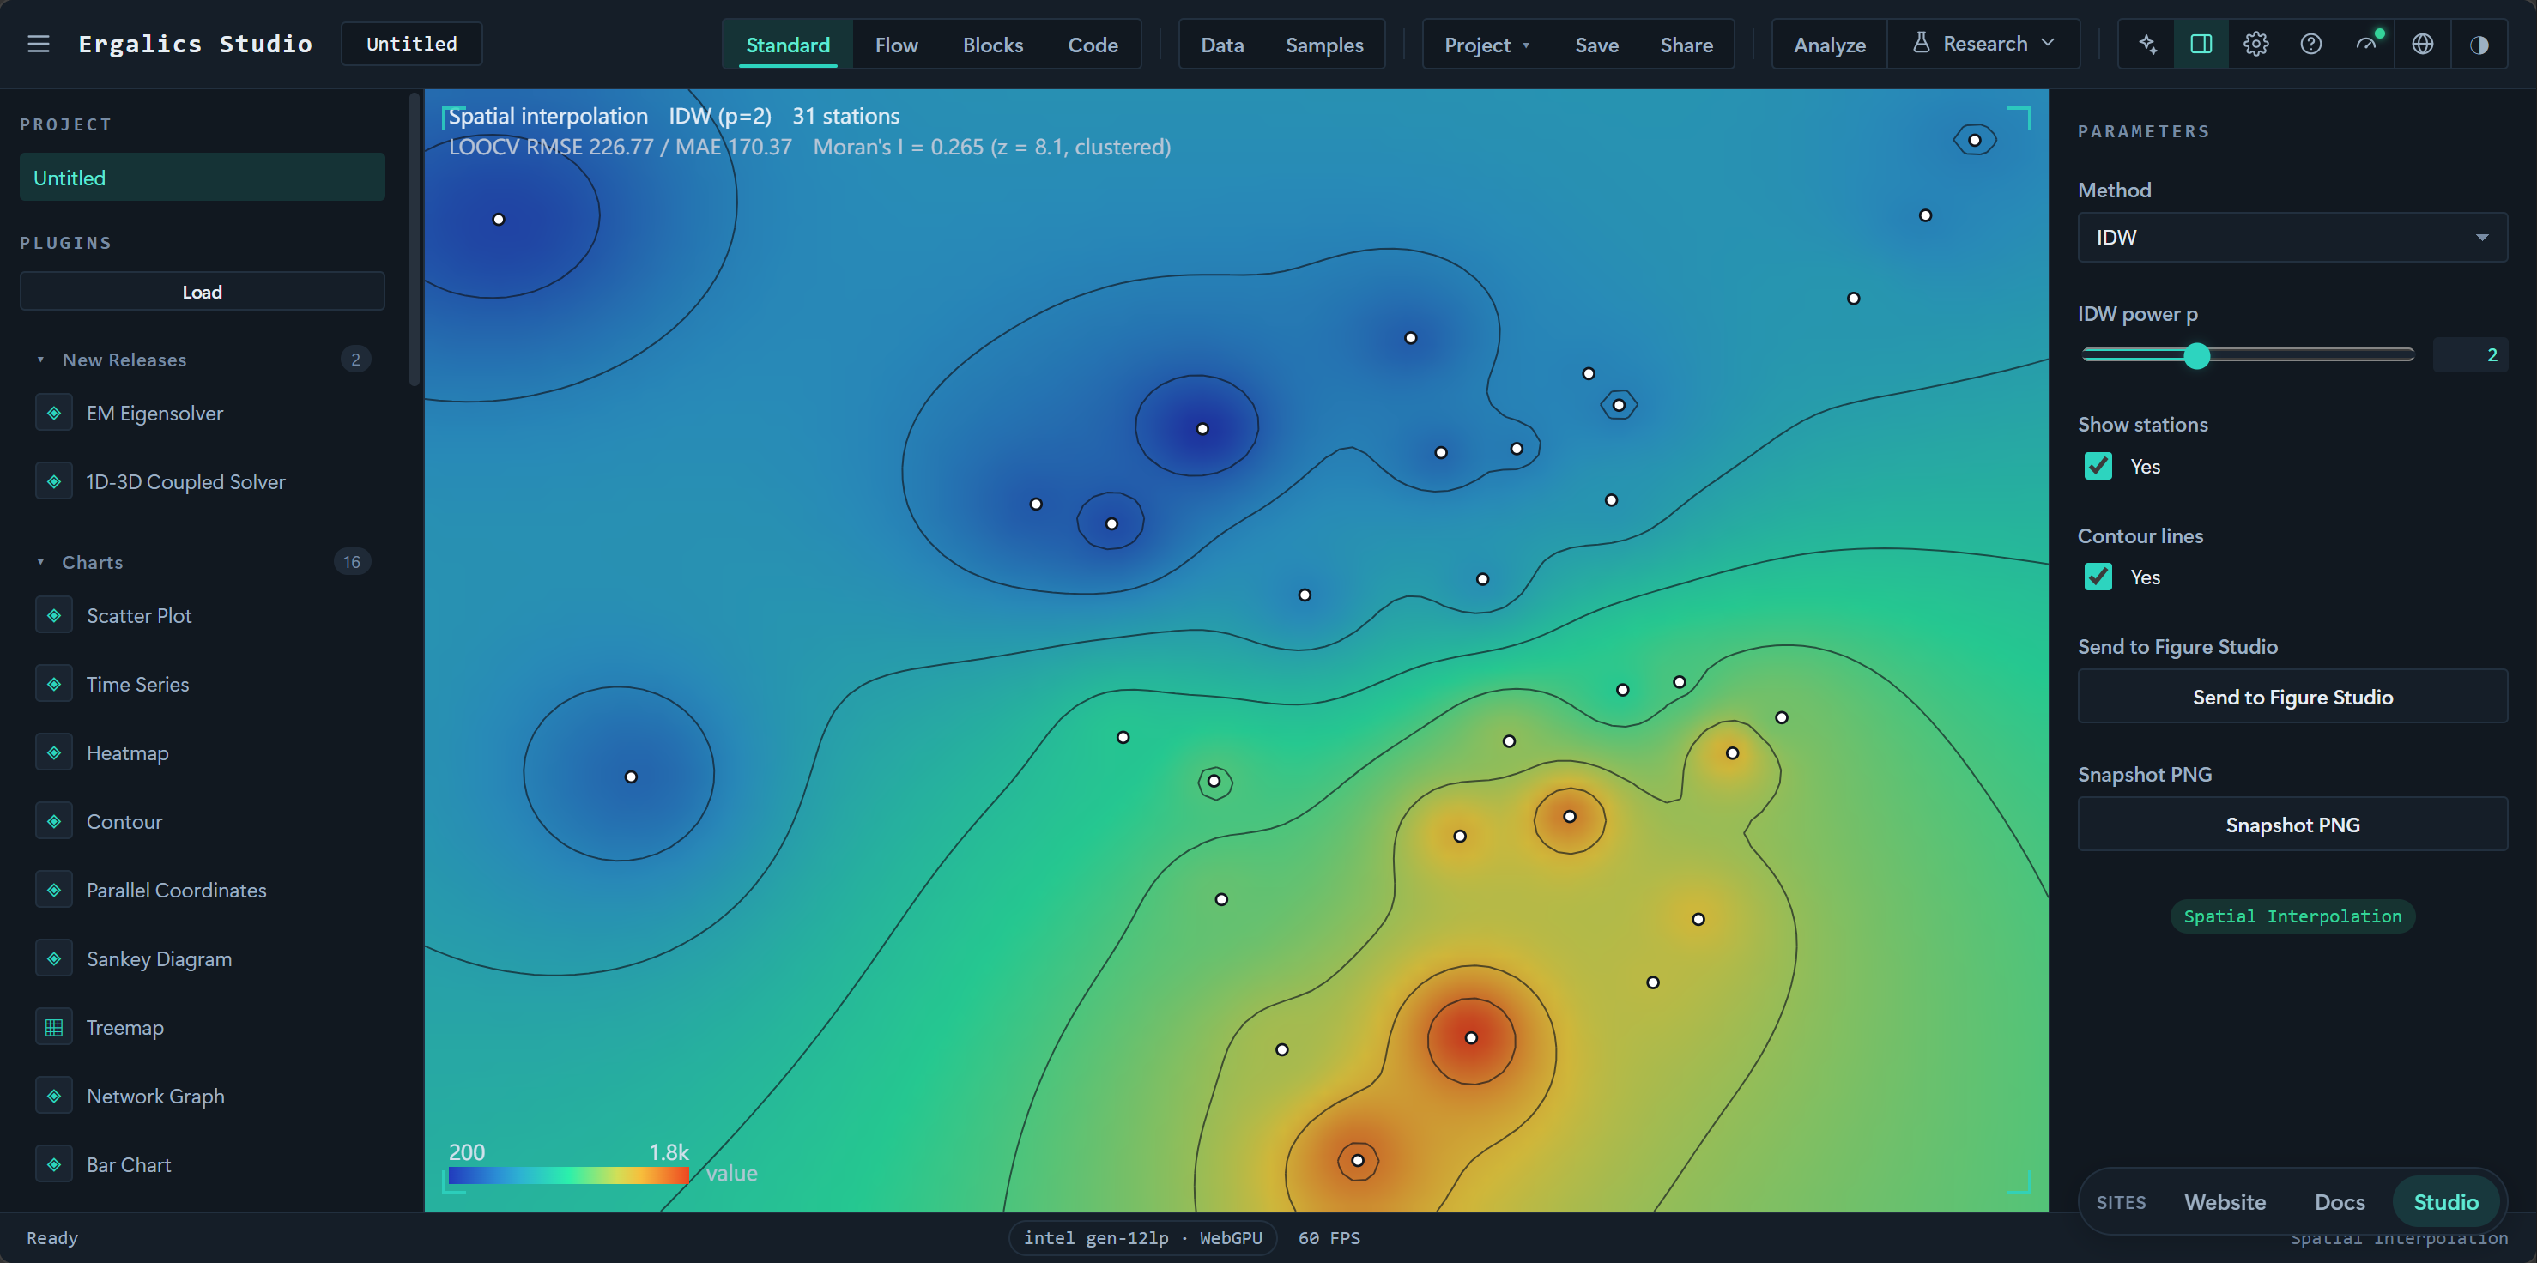
Task: Click the Snapshot PNG button
Action: coord(2292,825)
